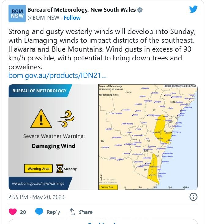The width and height of the screenshot is (208, 224).
Task: Open the tweet info circle icon
Action: click(x=193, y=197)
